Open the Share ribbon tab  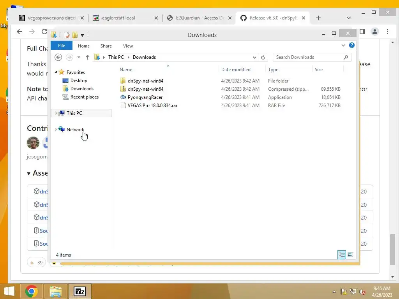[x=106, y=46]
